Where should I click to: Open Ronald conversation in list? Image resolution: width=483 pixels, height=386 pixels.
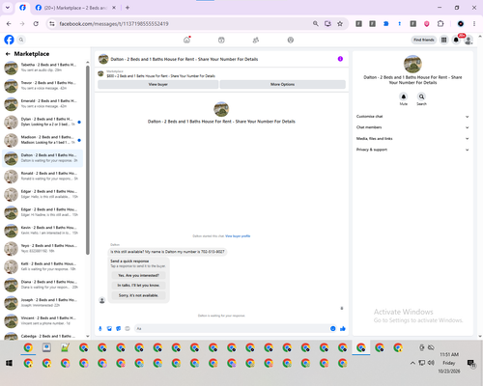pyautogui.click(x=43, y=176)
